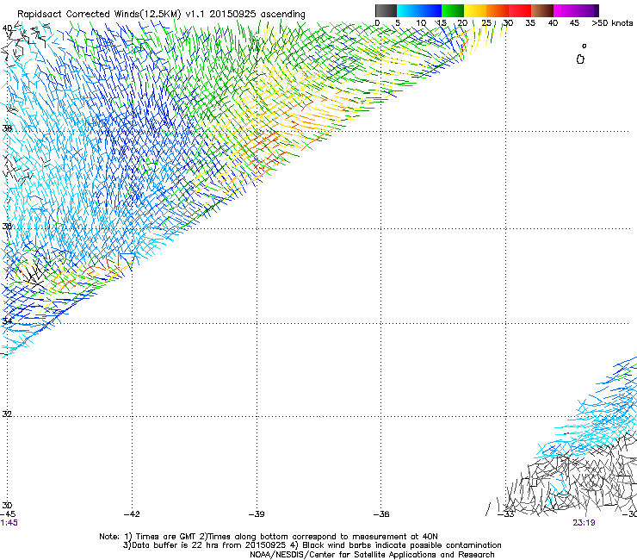The width and height of the screenshot is (637, 560).
Task: Click the yellow 20-25 knots legend swatch
Action: pos(475,10)
